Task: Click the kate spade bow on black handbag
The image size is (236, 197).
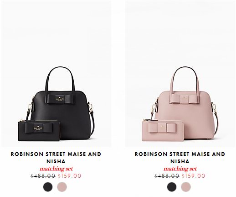Action: pyautogui.click(x=60, y=99)
